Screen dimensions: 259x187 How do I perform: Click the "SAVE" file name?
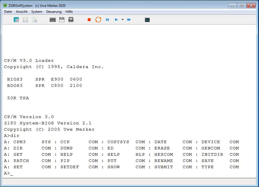click(x=207, y=161)
